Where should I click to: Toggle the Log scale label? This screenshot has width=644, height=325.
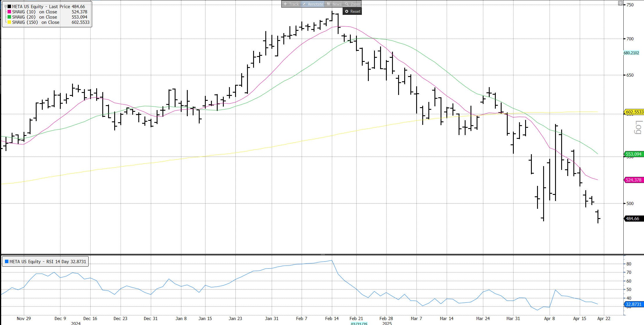pyautogui.click(x=638, y=128)
